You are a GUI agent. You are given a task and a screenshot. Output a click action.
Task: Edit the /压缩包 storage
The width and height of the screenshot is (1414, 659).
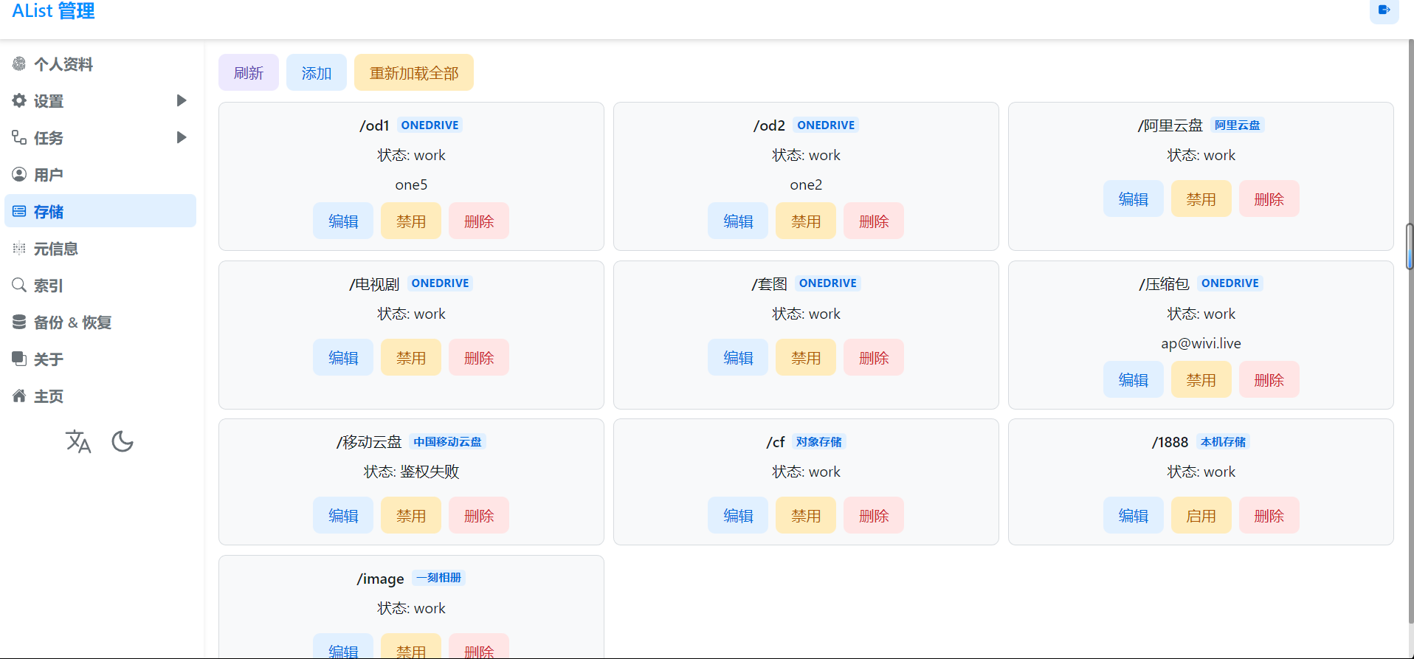tap(1134, 379)
